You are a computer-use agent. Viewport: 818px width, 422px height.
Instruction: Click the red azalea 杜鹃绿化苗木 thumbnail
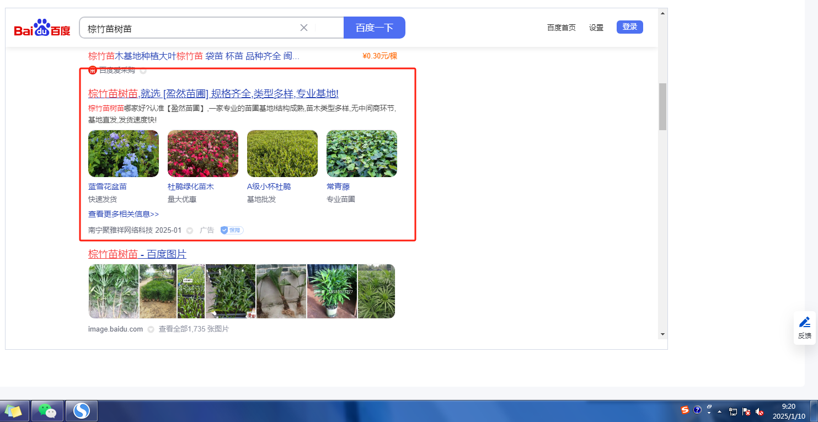click(203, 153)
